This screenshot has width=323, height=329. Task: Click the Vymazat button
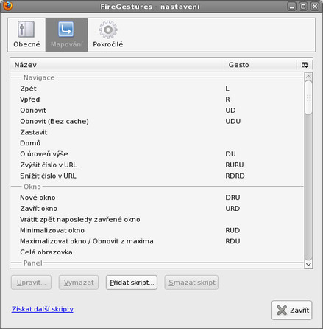[x=79, y=283]
